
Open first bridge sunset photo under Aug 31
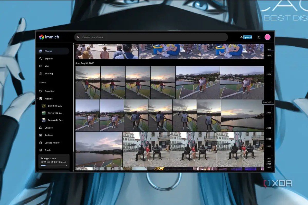88,83
